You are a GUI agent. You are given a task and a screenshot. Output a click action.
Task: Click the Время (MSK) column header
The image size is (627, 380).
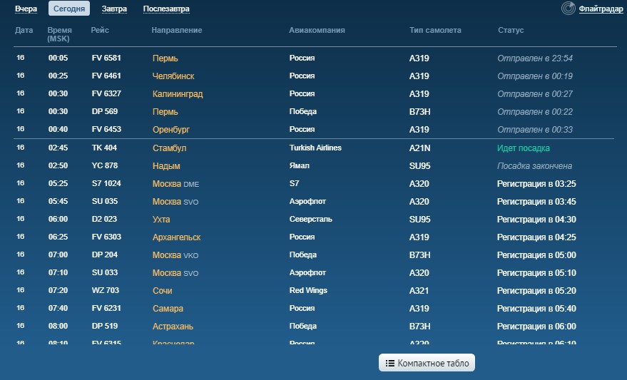pos(59,34)
